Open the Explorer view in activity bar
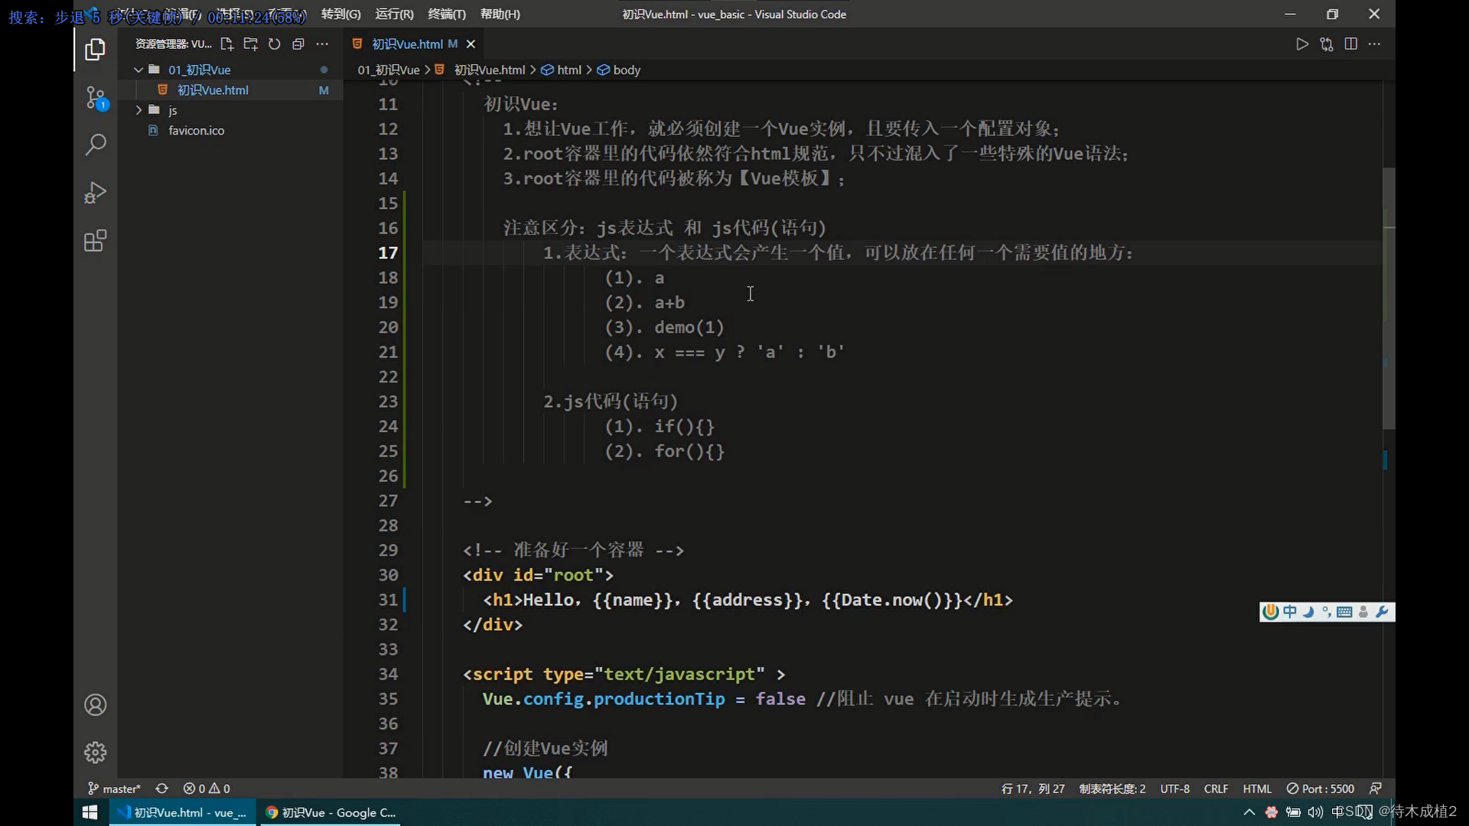Image resolution: width=1469 pixels, height=826 pixels. click(x=95, y=50)
